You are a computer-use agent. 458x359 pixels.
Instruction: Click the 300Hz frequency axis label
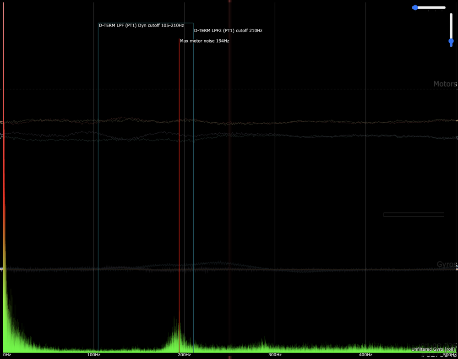[x=275, y=355]
